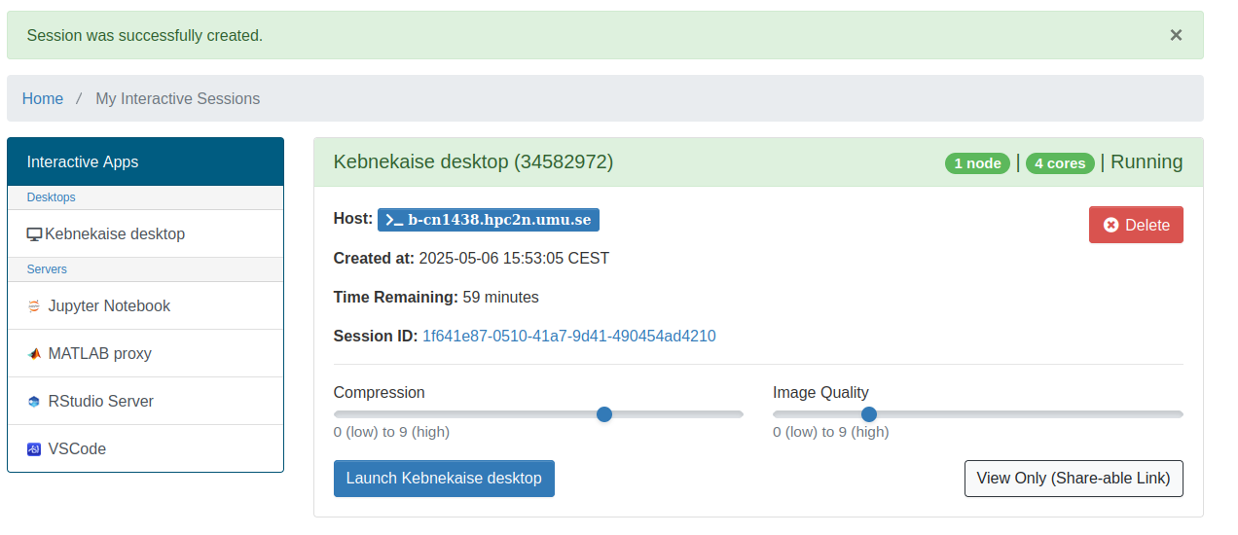
Task: Click the Time Remaining 59 minutes text
Action: click(436, 297)
